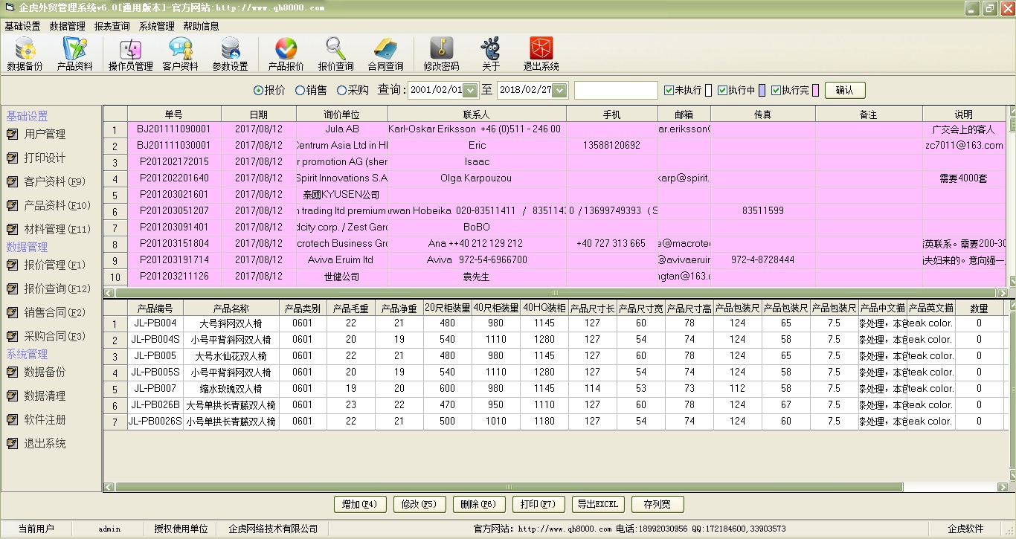Click icon beside sidebar 退出系统

[x=12, y=444]
